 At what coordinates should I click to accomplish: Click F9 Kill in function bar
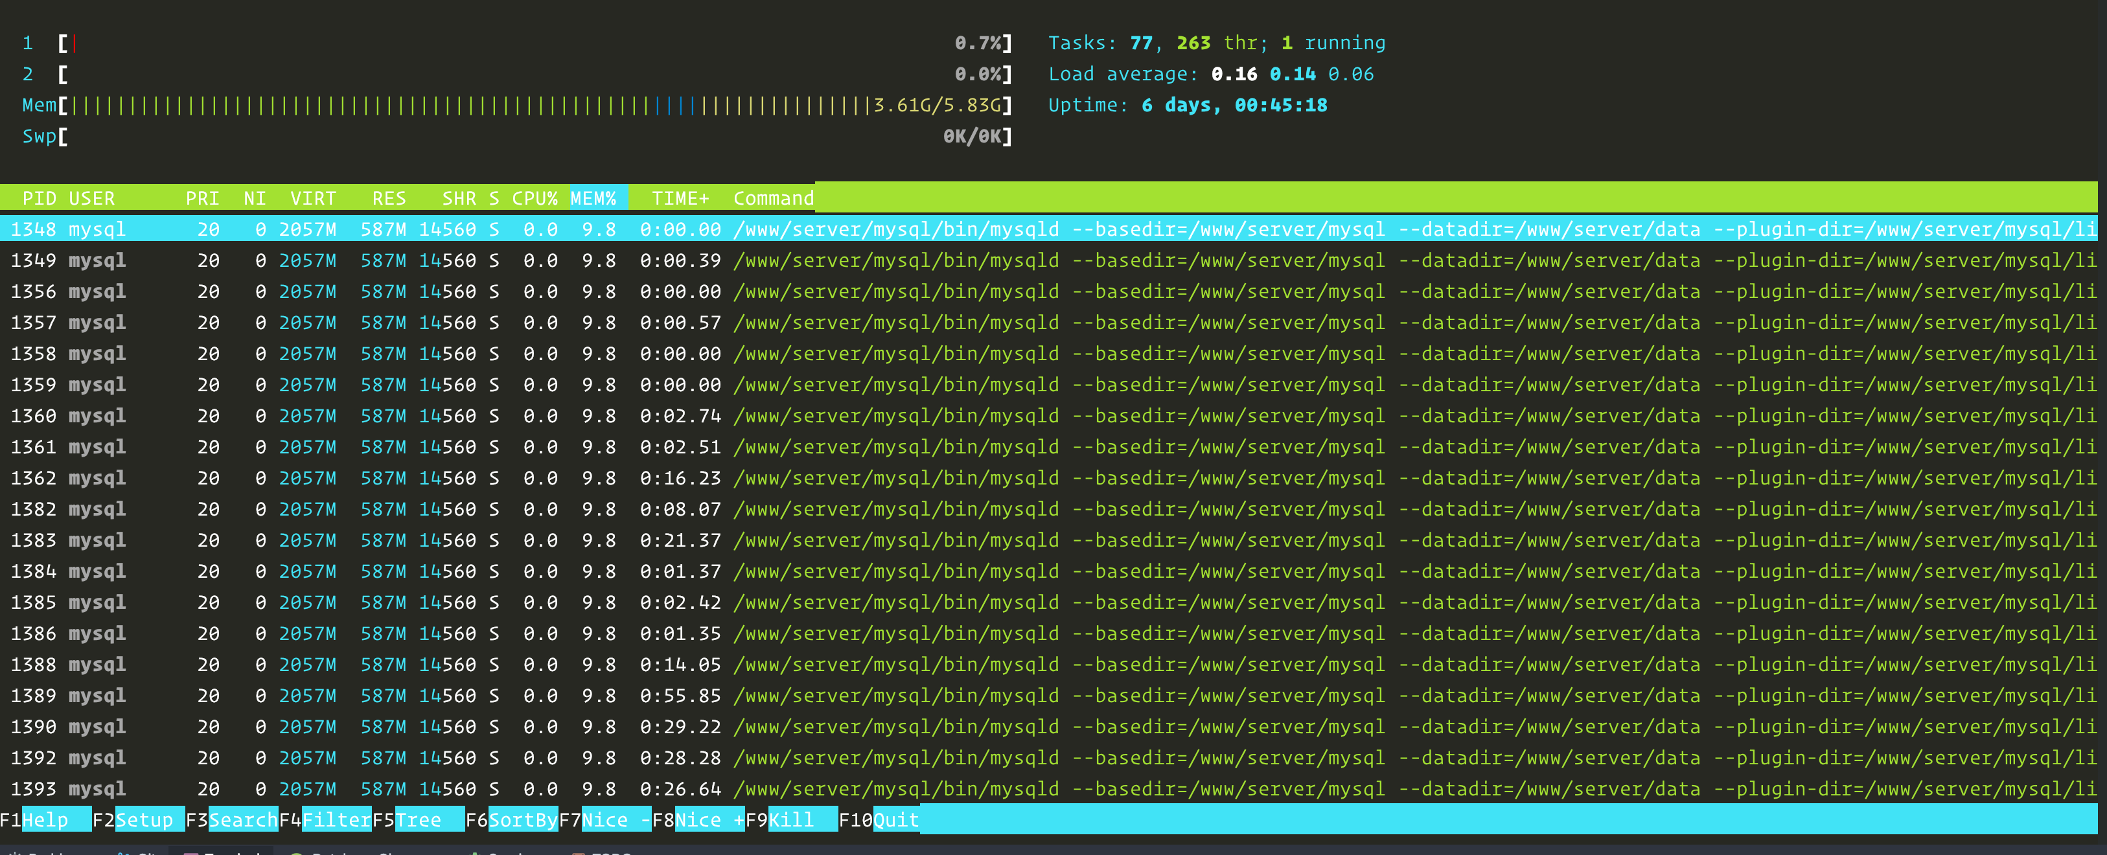791,820
